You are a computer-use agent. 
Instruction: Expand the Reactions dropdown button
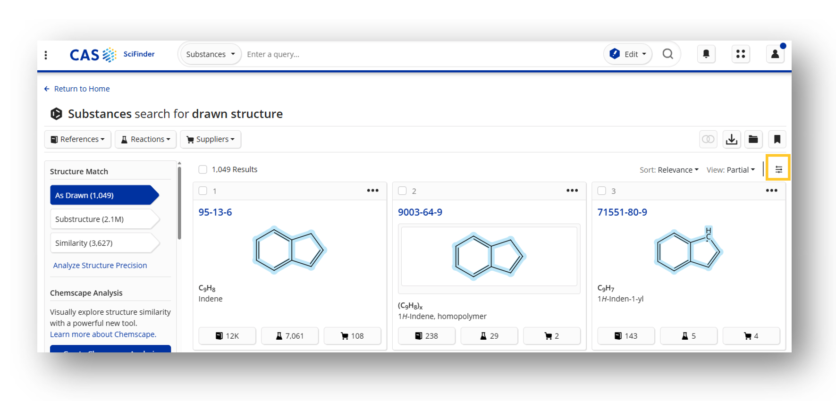(145, 139)
